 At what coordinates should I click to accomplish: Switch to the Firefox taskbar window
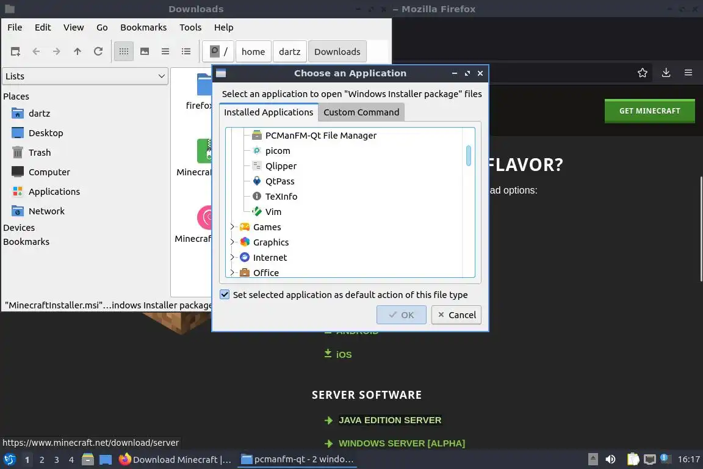[x=175, y=460]
